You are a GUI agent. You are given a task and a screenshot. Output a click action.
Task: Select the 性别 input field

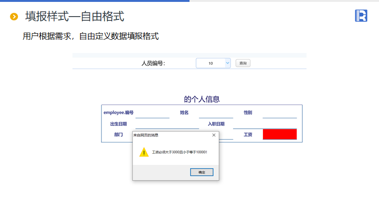coord(280,113)
